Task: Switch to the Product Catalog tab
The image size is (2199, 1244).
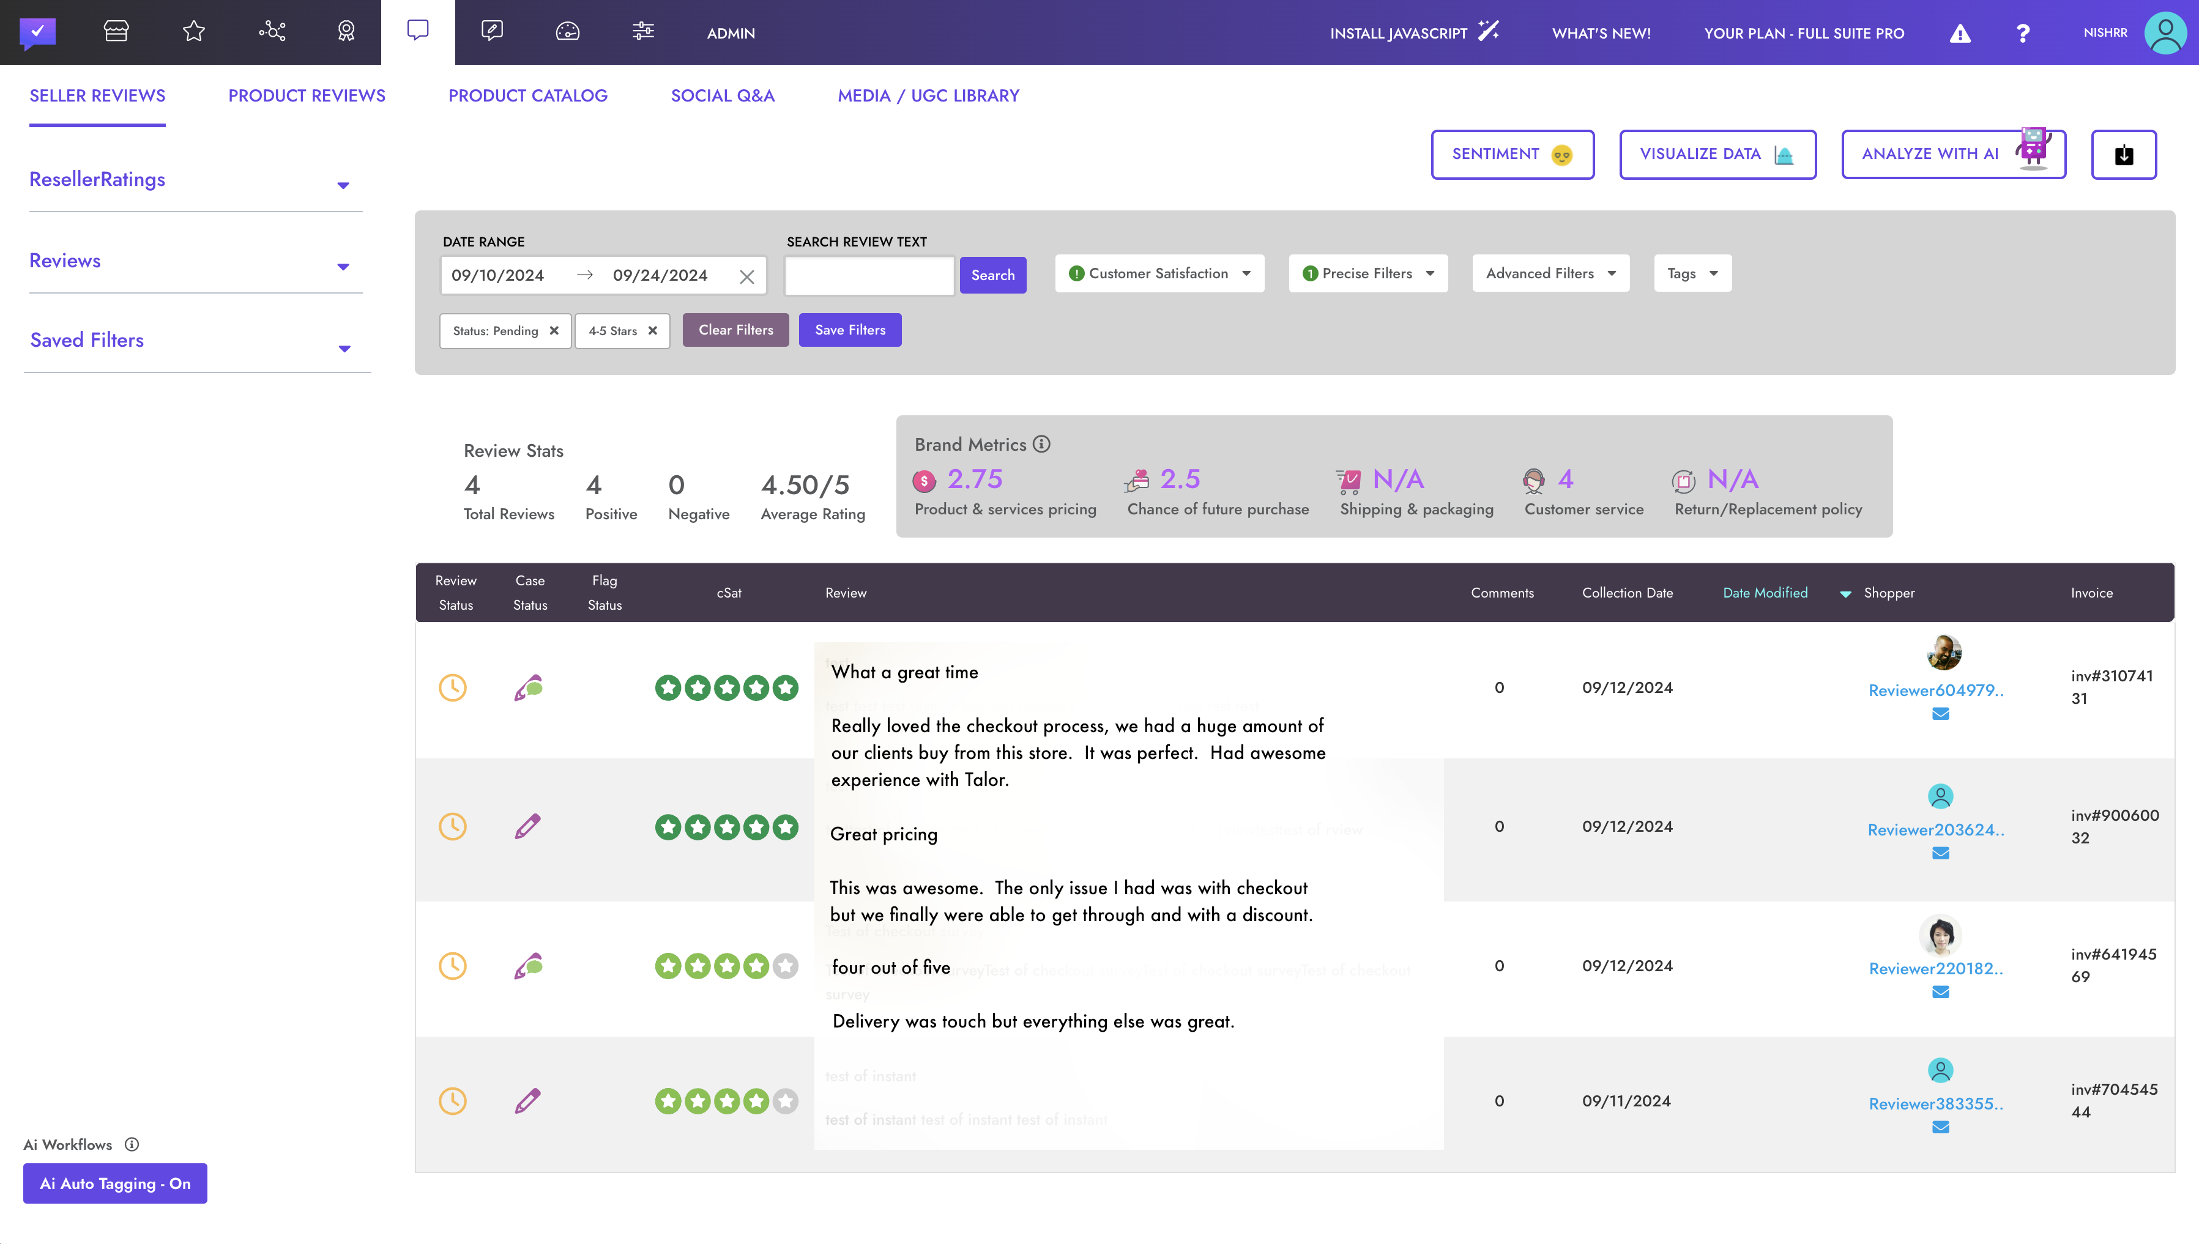Action: (x=527, y=95)
